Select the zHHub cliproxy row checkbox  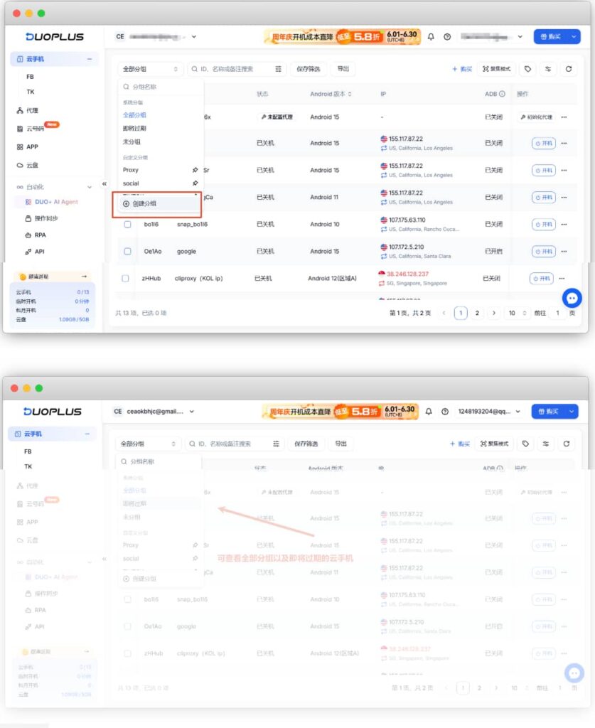click(125, 278)
